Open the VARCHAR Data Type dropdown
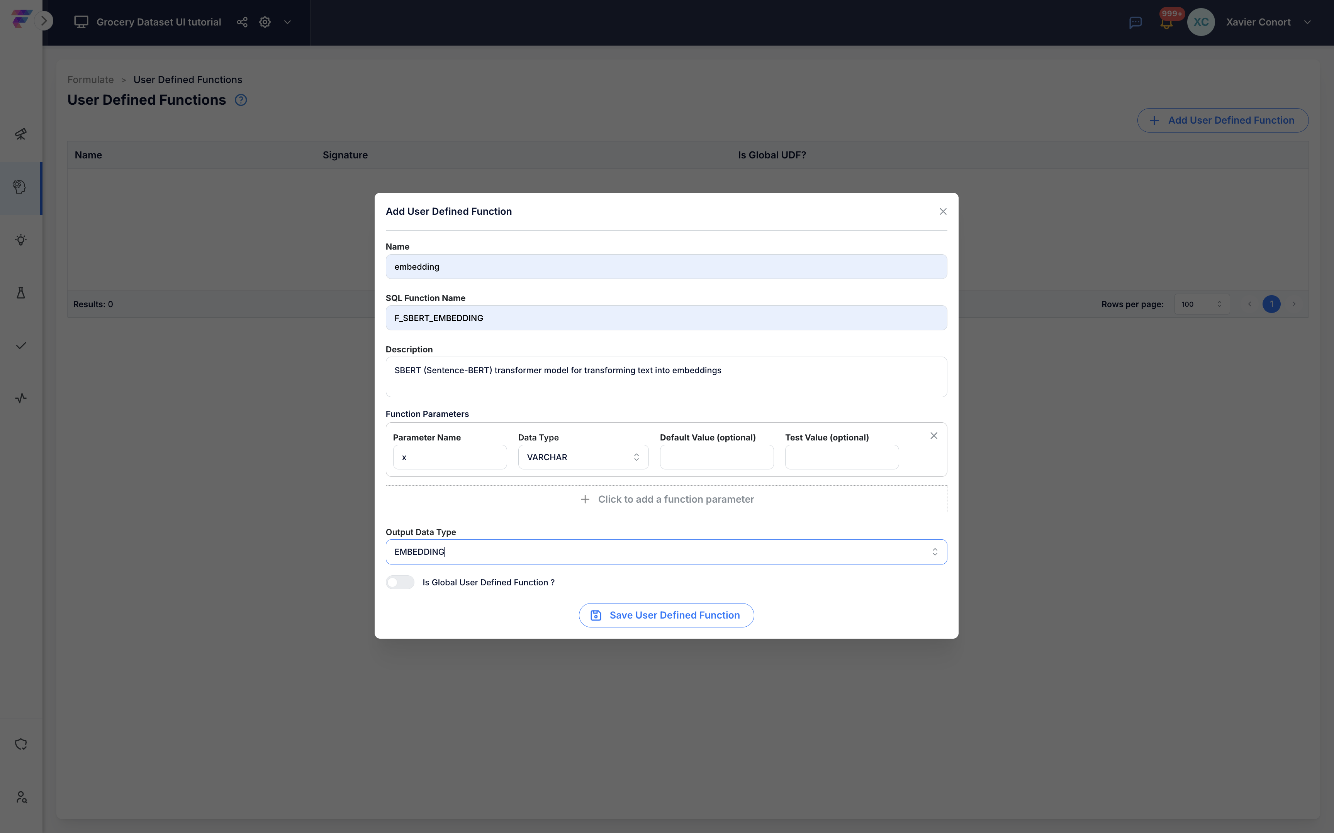Image resolution: width=1334 pixels, height=833 pixels. (582, 457)
